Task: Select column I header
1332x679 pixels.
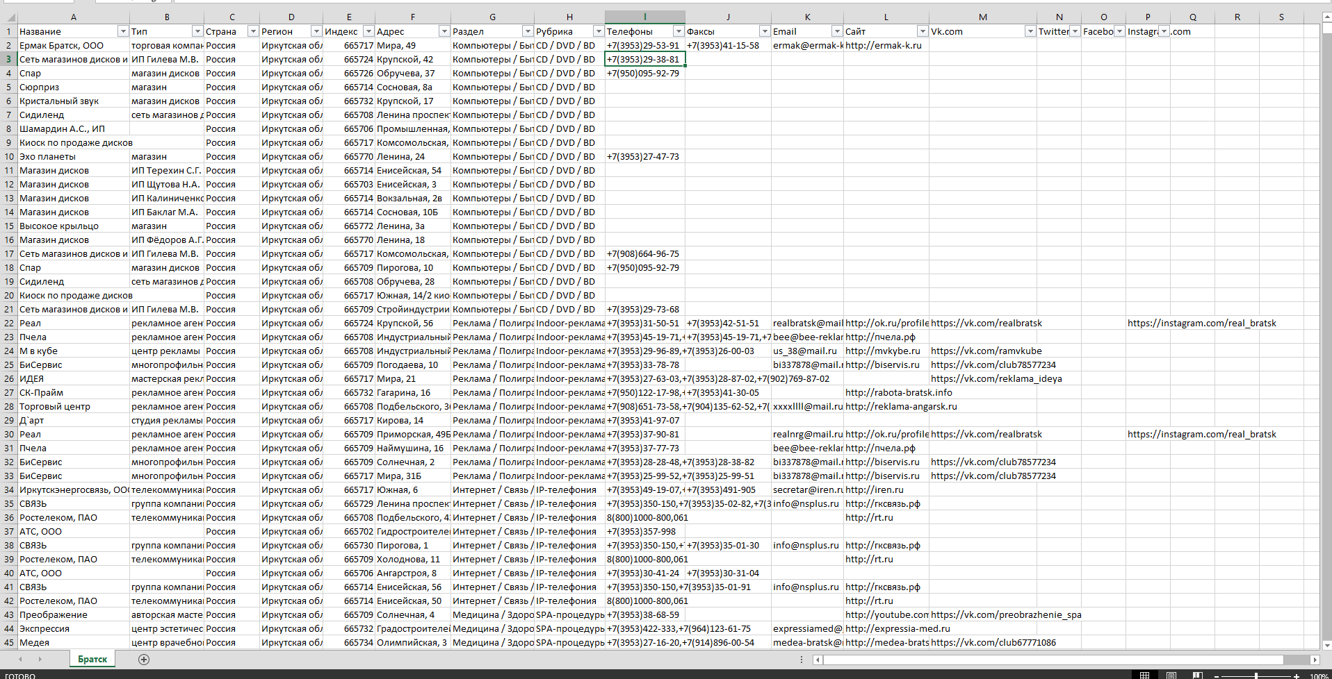Action: point(645,17)
